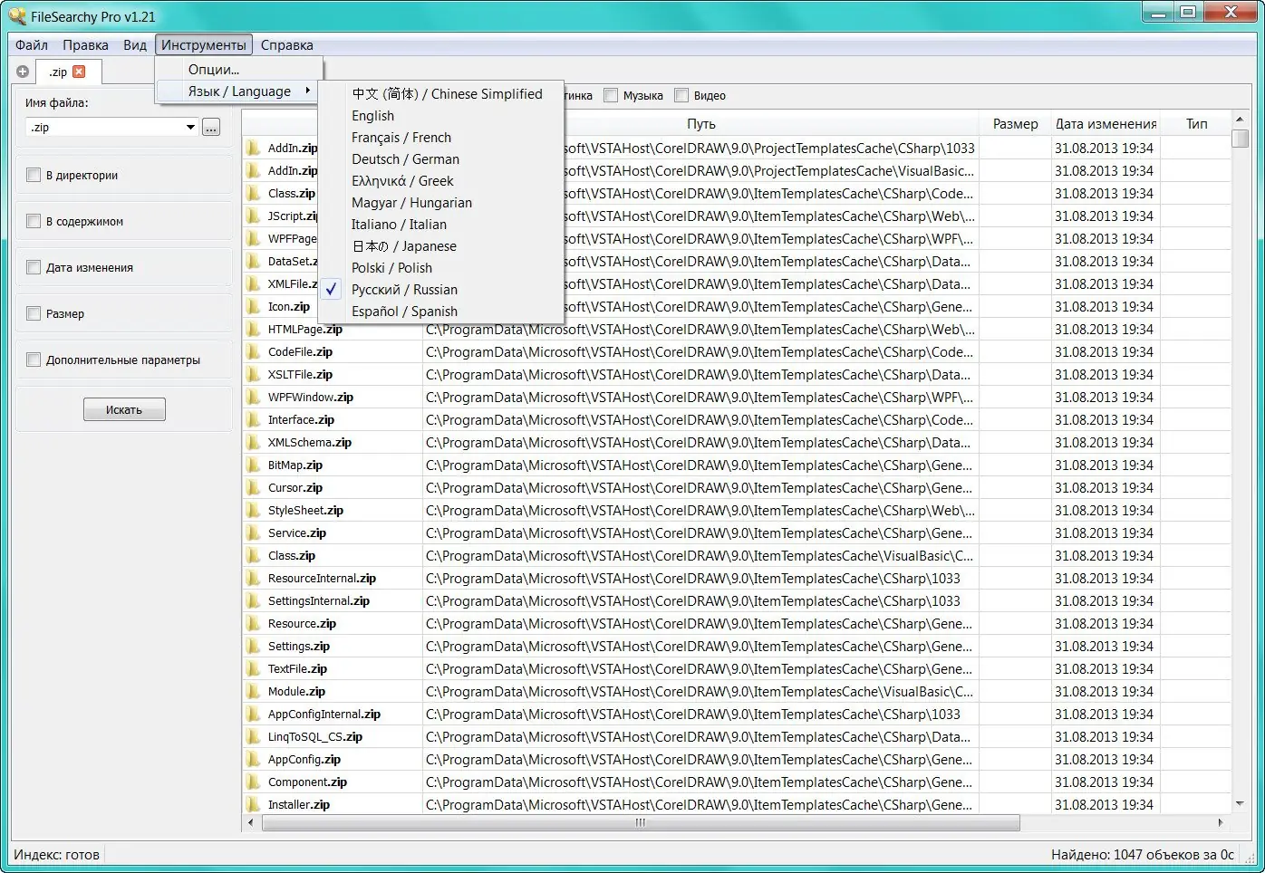Select the Icon.zip file icon
The image size is (1265, 873).
coord(254,306)
